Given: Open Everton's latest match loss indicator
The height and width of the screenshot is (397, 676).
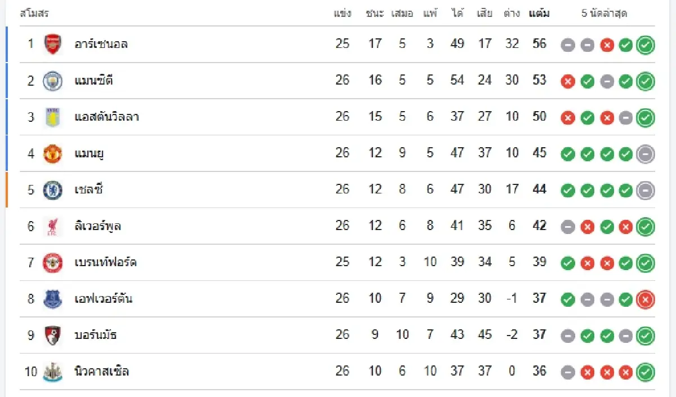Looking at the screenshot, I should click(x=645, y=299).
